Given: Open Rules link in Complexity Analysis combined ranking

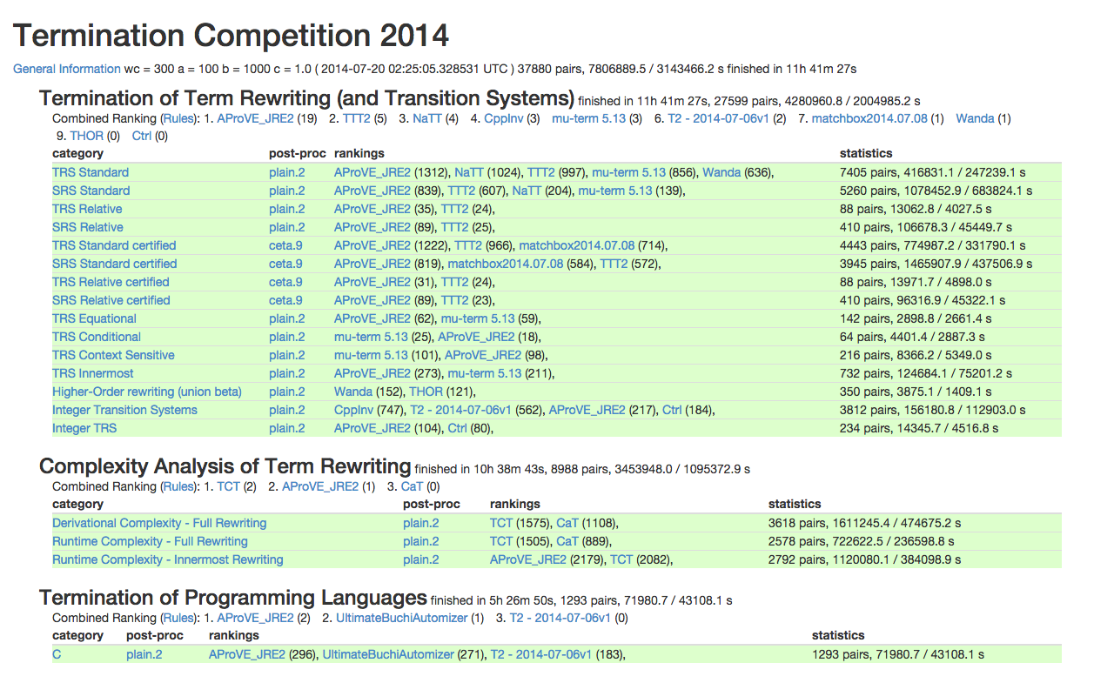Looking at the screenshot, I should (179, 486).
